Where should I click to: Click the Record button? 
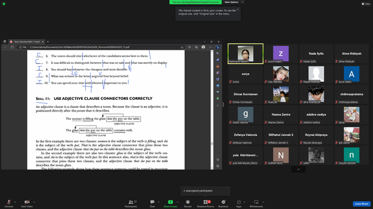tap(188, 203)
